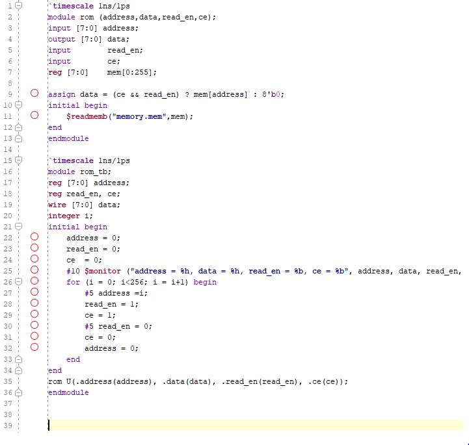Click fold end marker at line 13 endmodule

coord(19,138)
